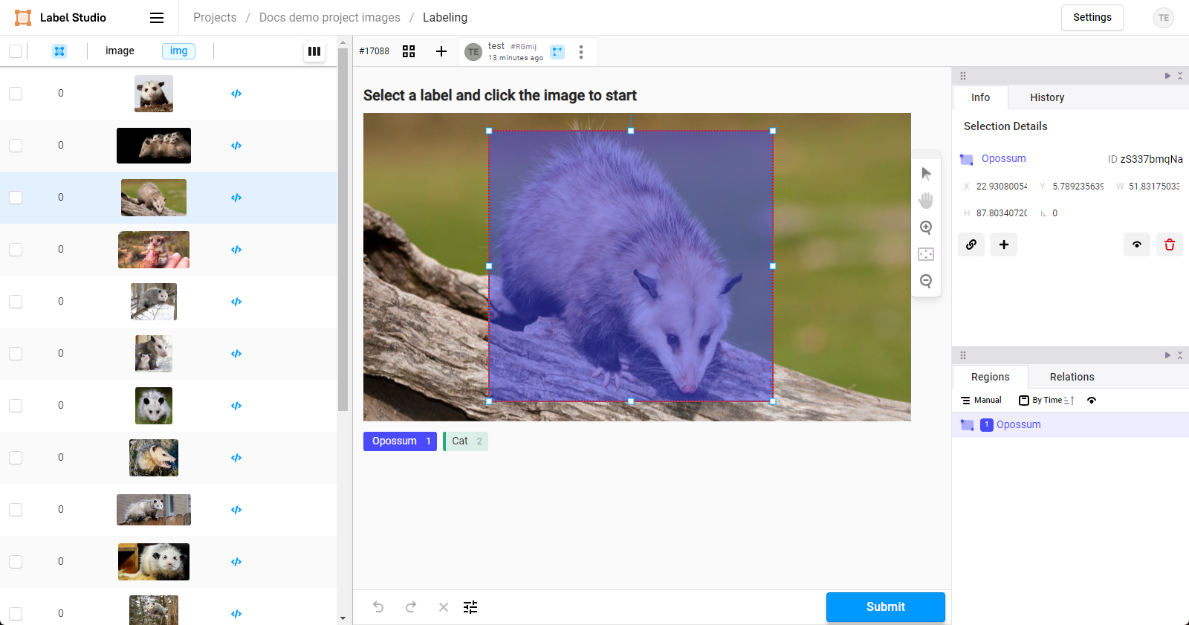
Task: Open the By Time ordering dropdown
Action: (x=1040, y=401)
